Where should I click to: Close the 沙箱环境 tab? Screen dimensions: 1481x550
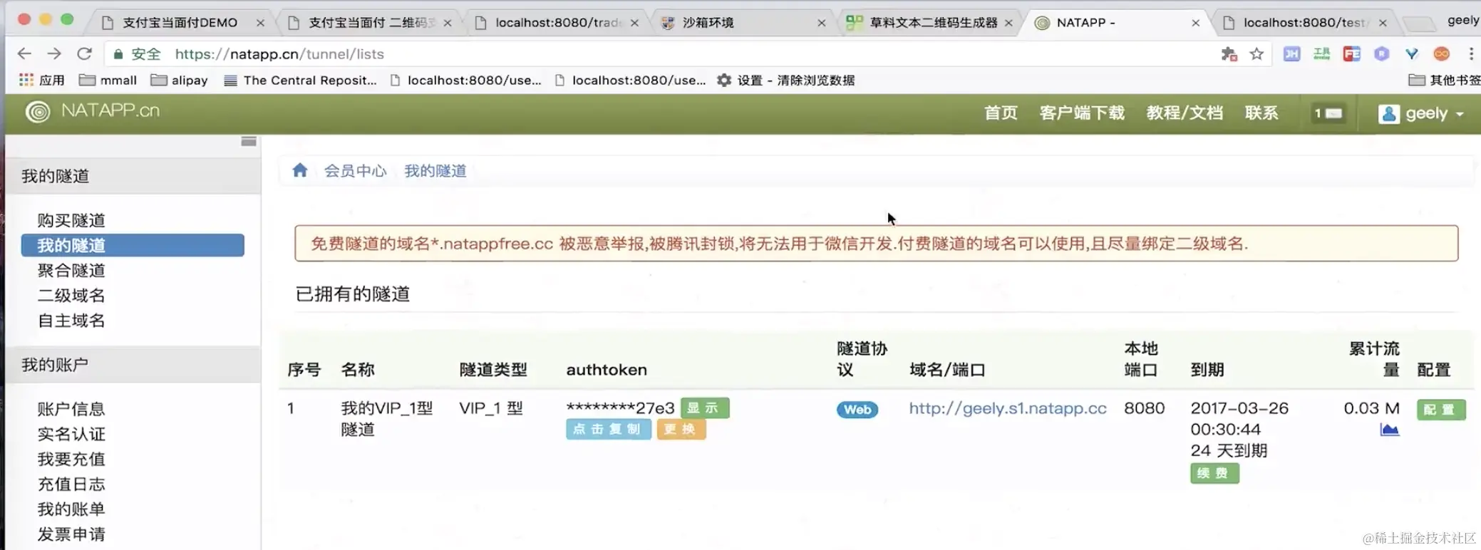[821, 23]
